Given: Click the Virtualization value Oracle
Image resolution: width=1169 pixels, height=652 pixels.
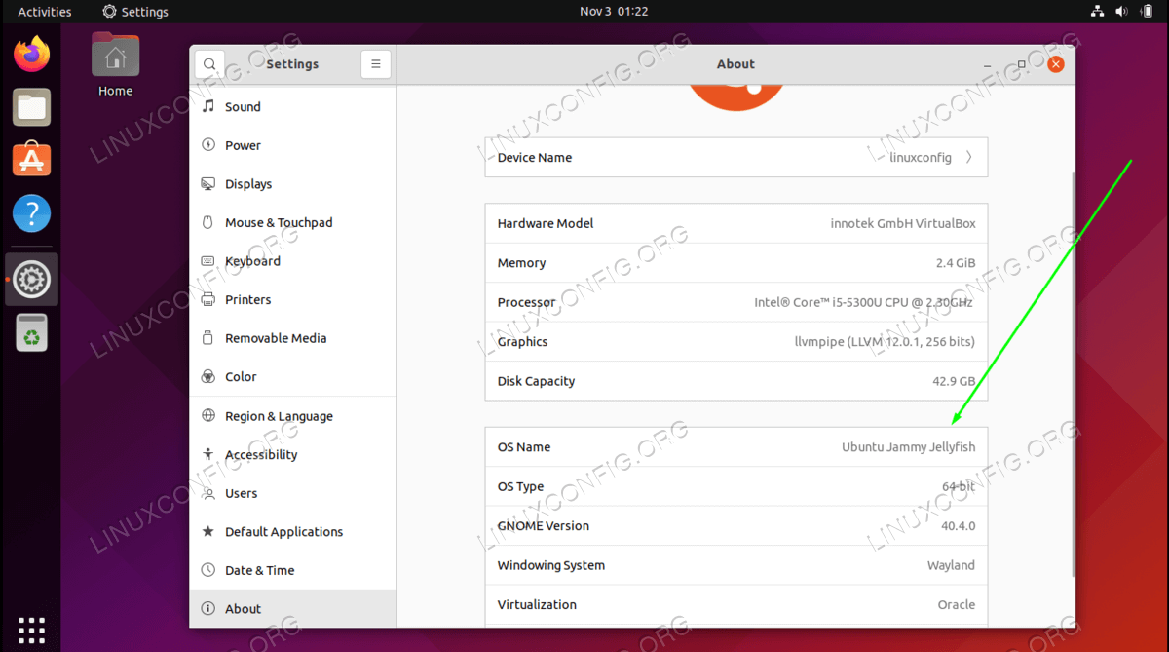Looking at the screenshot, I should 957,604.
